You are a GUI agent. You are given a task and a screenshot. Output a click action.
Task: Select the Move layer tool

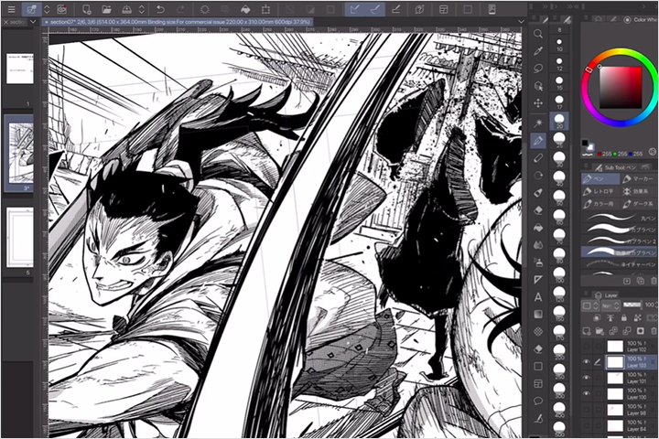point(538,103)
